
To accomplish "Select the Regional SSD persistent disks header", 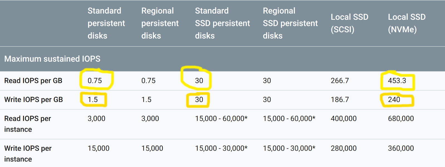I will coord(290,23).
